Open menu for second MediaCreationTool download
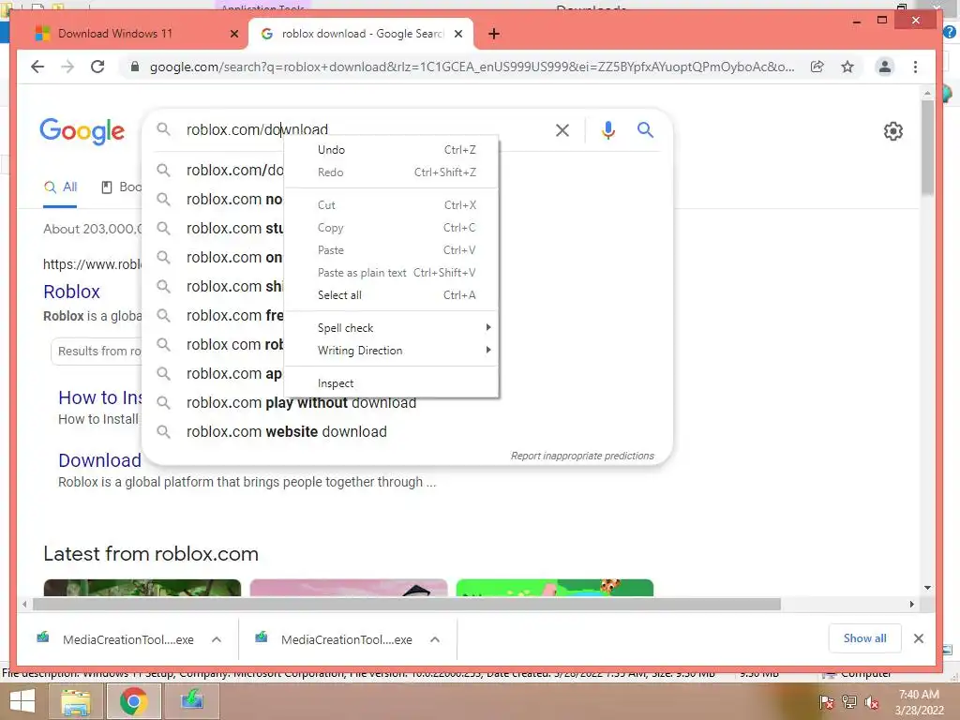This screenshot has height=720, width=960. pos(435,639)
